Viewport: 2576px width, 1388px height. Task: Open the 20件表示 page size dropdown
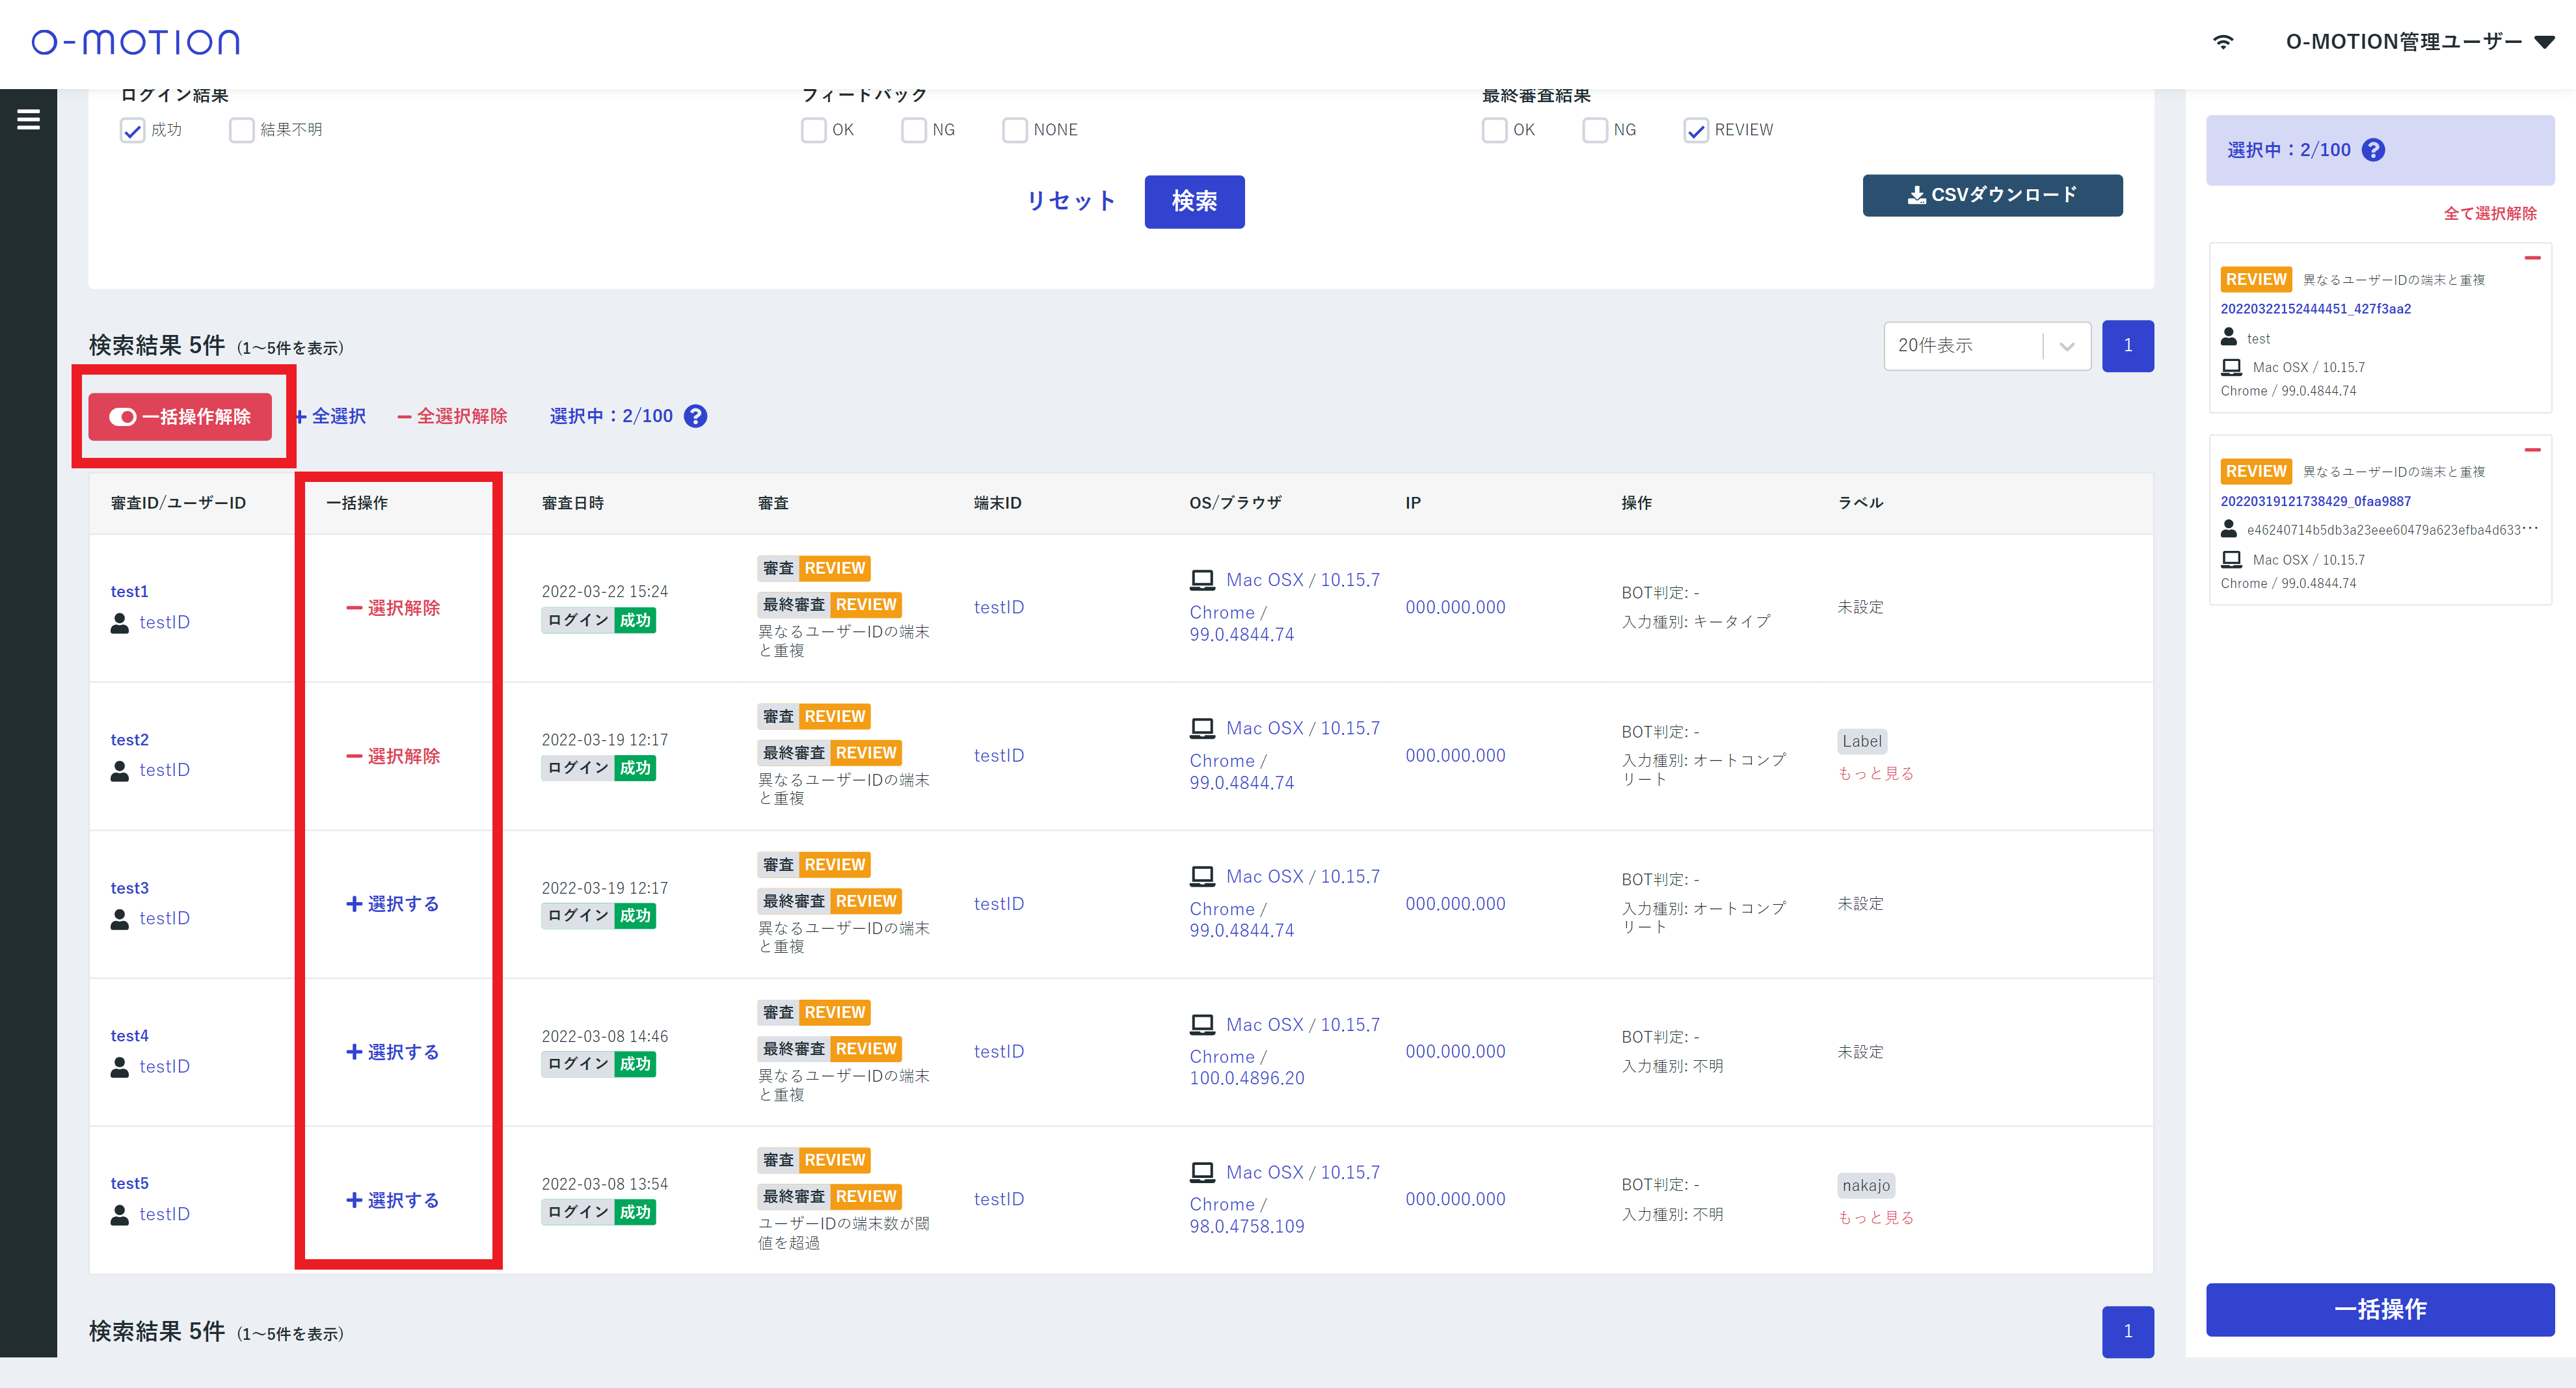click(1986, 346)
